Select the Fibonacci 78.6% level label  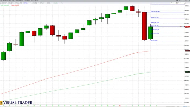click(x=155, y=18)
